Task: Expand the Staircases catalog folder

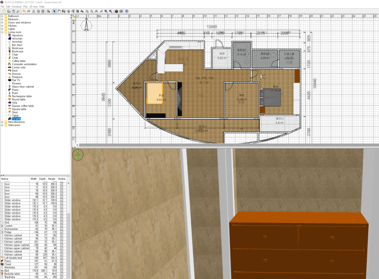Action: pyautogui.click(x=2, y=125)
